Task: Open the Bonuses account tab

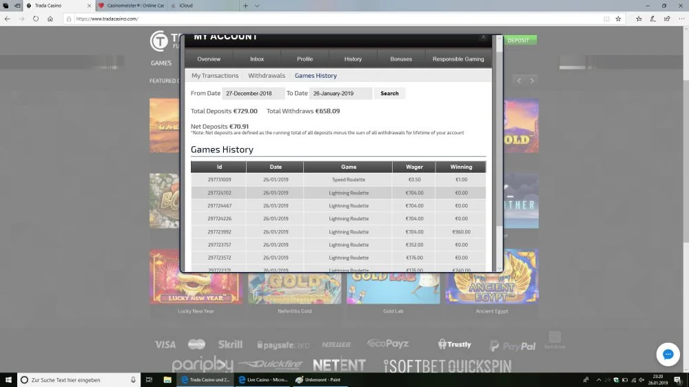Action: click(x=401, y=59)
